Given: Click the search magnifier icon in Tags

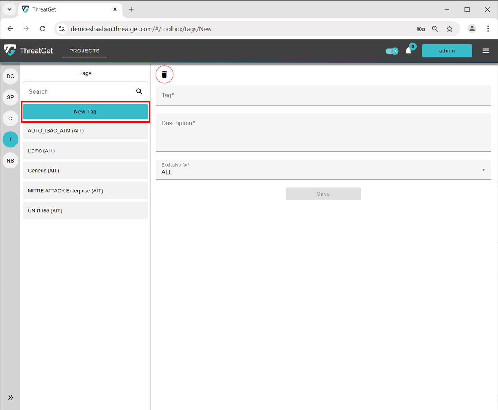Looking at the screenshot, I should pyautogui.click(x=139, y=91).
